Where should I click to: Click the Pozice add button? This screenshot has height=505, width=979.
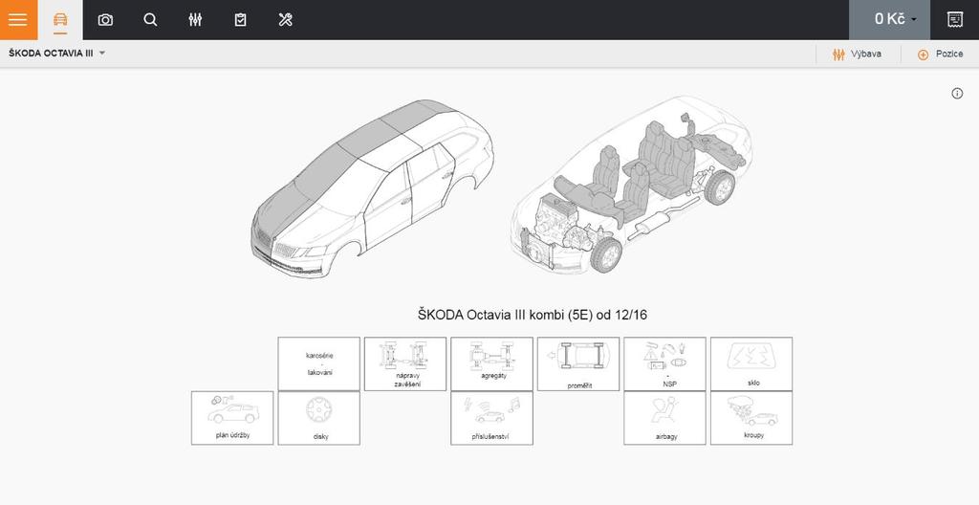coord(941,54)
